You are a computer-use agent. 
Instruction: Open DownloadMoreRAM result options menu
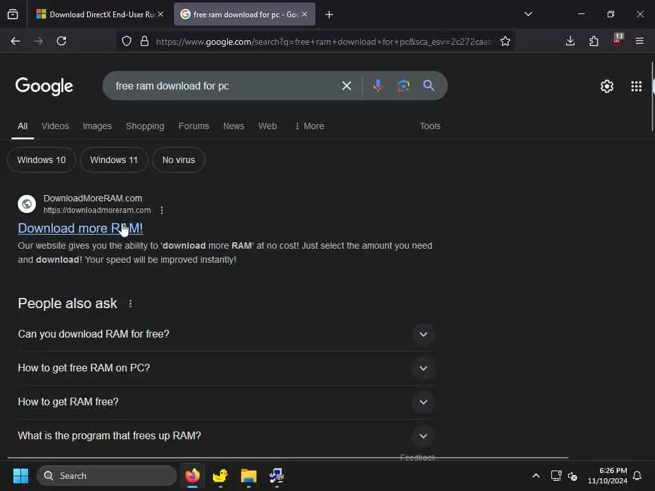pyautogui.click(x=162, y=210)
